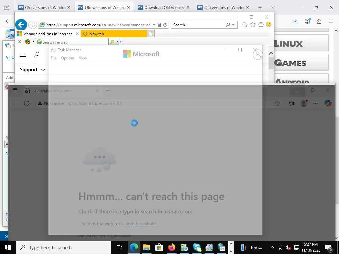Open Internet Explorer Home icon
This screenshot has width=339, height=254.
pyautogui.click(x=245, y=24)
